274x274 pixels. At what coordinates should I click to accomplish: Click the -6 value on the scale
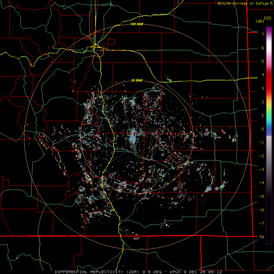click(x=262, y=210)
